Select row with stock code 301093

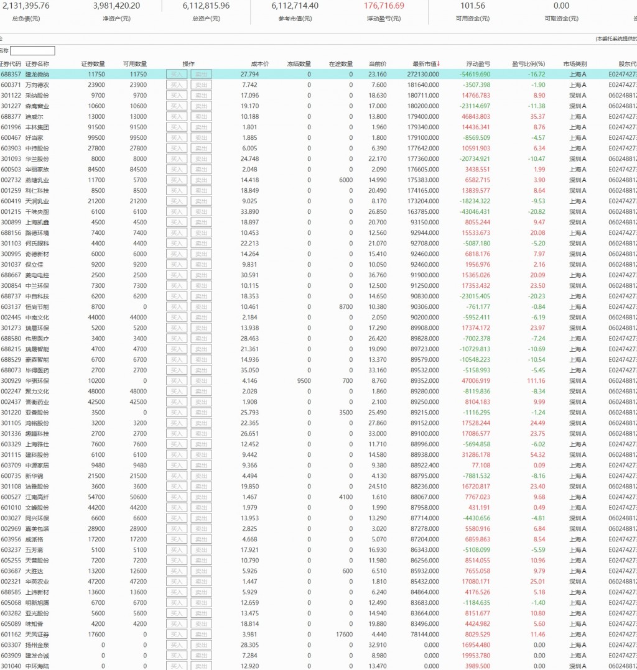pos(318,159)
